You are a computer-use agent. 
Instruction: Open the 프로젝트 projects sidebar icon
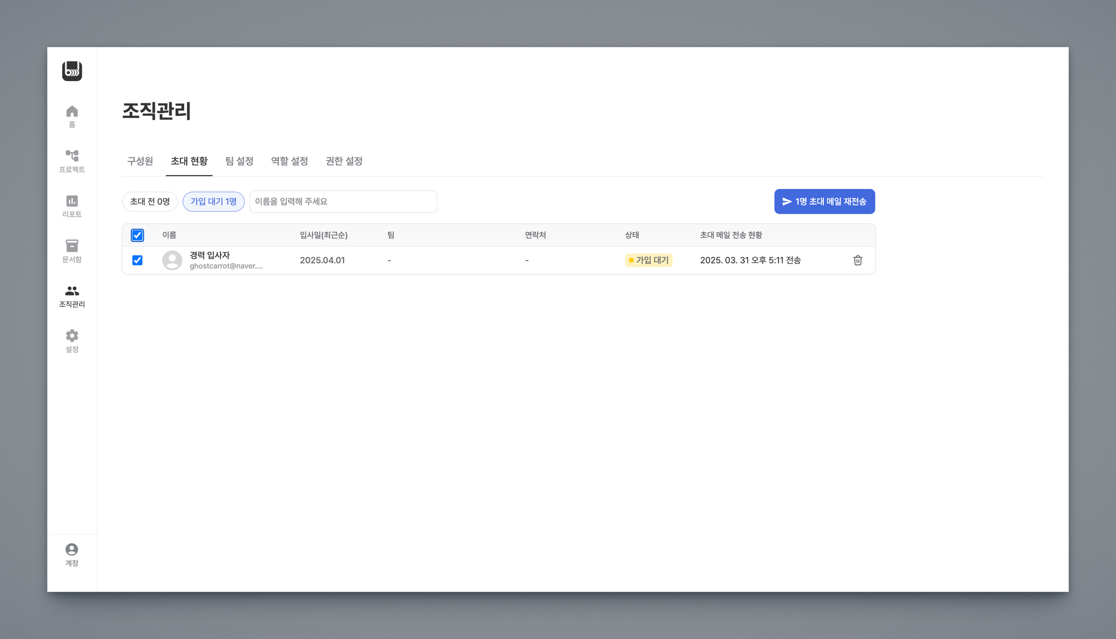coord(72,156)
